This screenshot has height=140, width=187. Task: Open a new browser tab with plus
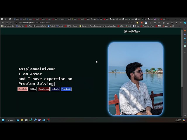(x=168, y=19)
